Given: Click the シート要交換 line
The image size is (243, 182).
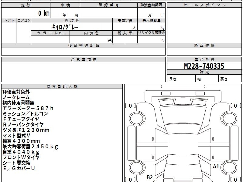Looking at the screenshot, I should coord(16,163).
